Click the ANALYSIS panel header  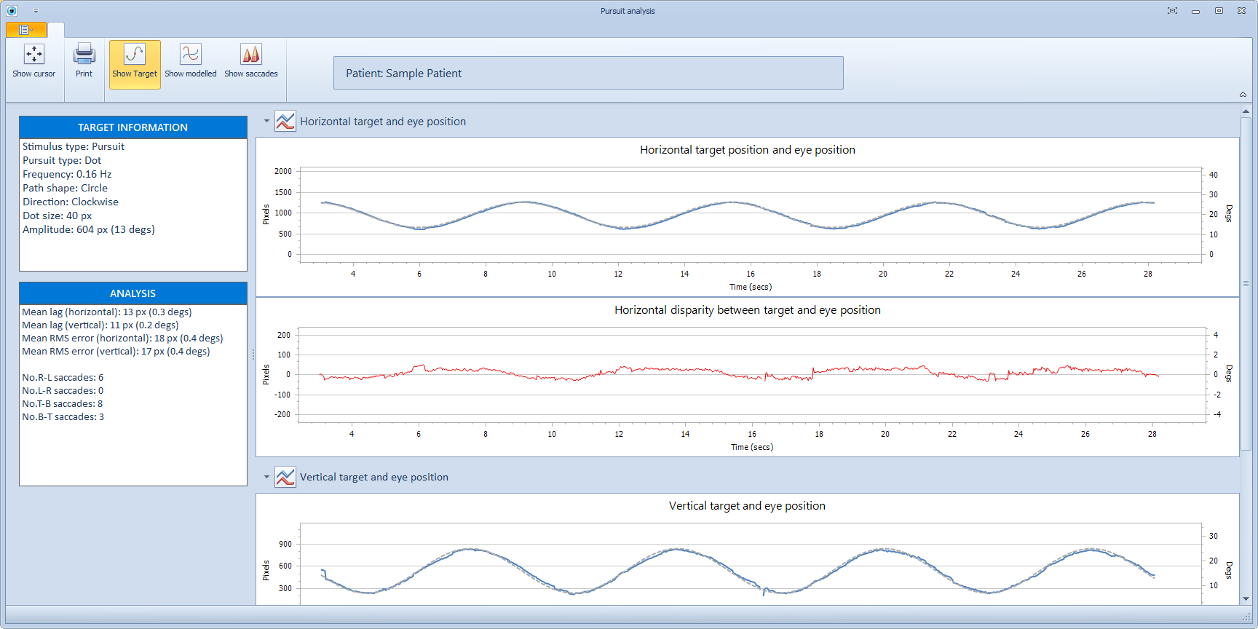pyautogui.click(x=133, y=293)
